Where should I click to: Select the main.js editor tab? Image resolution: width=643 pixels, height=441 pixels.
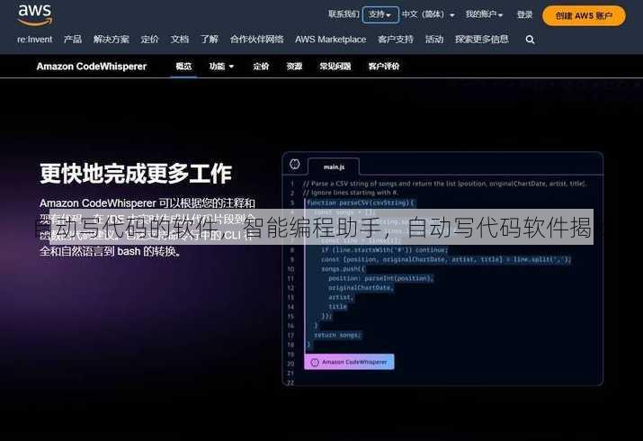click(x=334, y=167)
